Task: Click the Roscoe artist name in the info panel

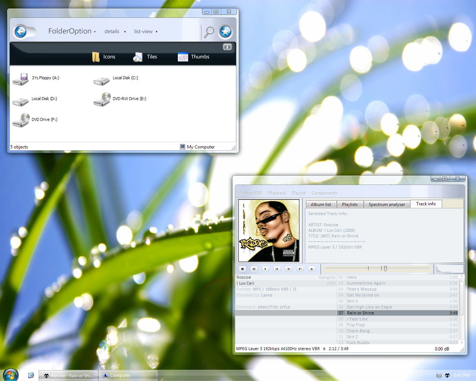Action: click(x=244, y=277)
